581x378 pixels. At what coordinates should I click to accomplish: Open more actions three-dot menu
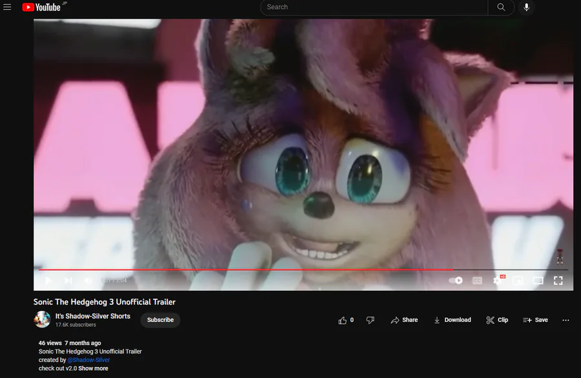[566, 320]
